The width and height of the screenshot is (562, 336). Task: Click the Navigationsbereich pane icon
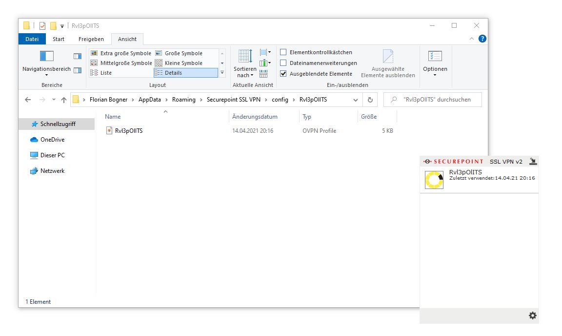46,57
